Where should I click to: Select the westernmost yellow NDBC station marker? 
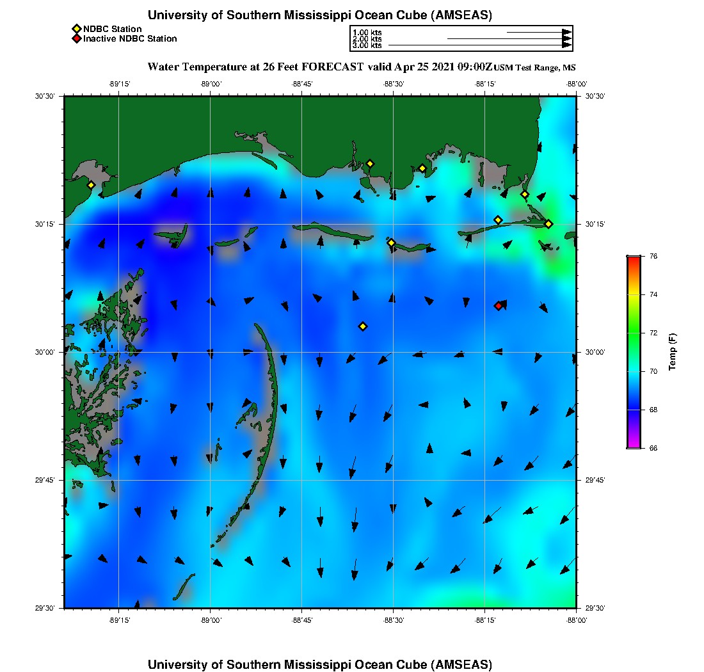point(91,185)
